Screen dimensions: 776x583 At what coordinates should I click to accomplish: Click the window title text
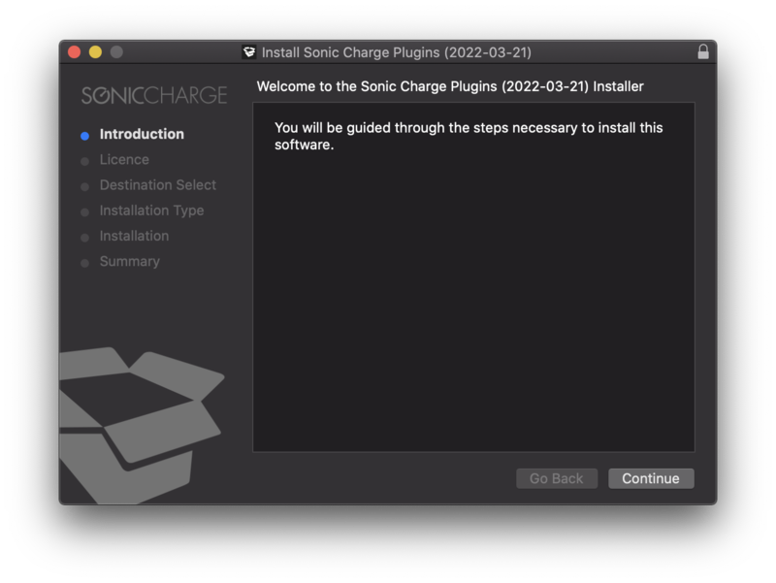(x=397, y=52)
